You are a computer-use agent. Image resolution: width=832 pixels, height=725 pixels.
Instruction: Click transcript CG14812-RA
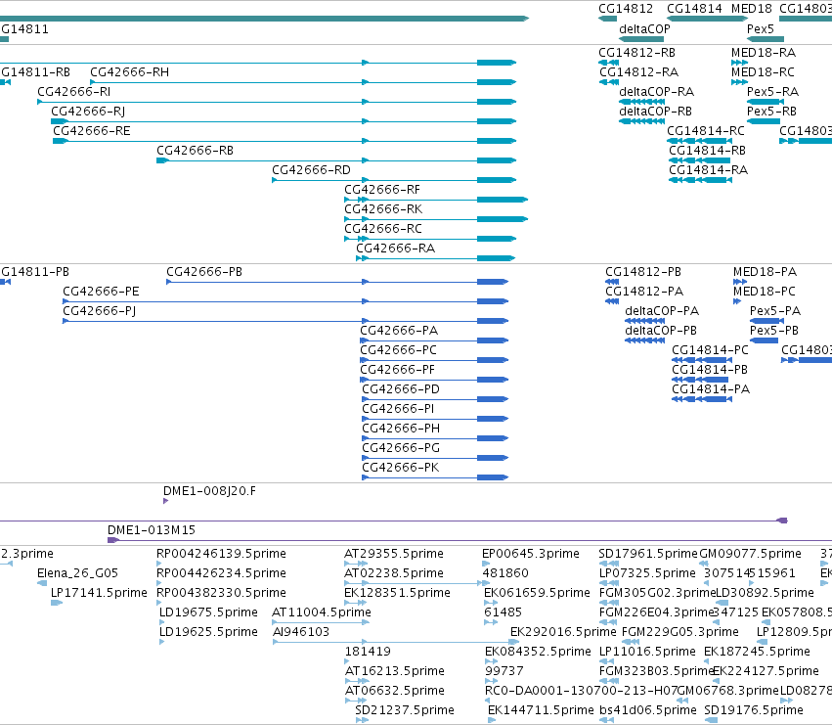(638, 72)
